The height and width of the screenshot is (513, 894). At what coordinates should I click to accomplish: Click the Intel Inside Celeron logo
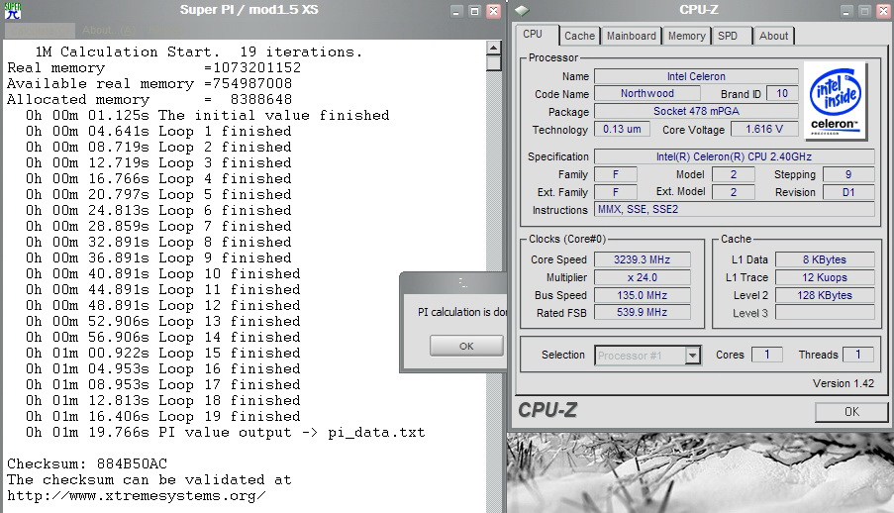click(x=836, y=101)
